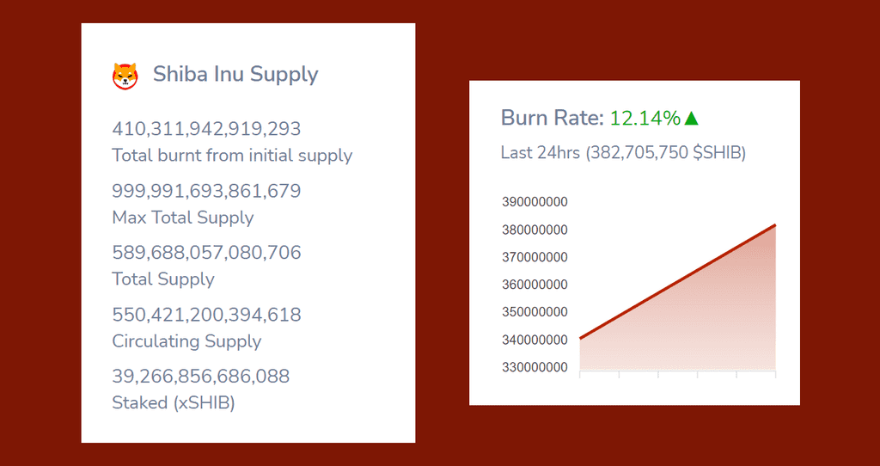Click the green burn rate up arrow
Screen dimensions: 880x466
(692, 119)
